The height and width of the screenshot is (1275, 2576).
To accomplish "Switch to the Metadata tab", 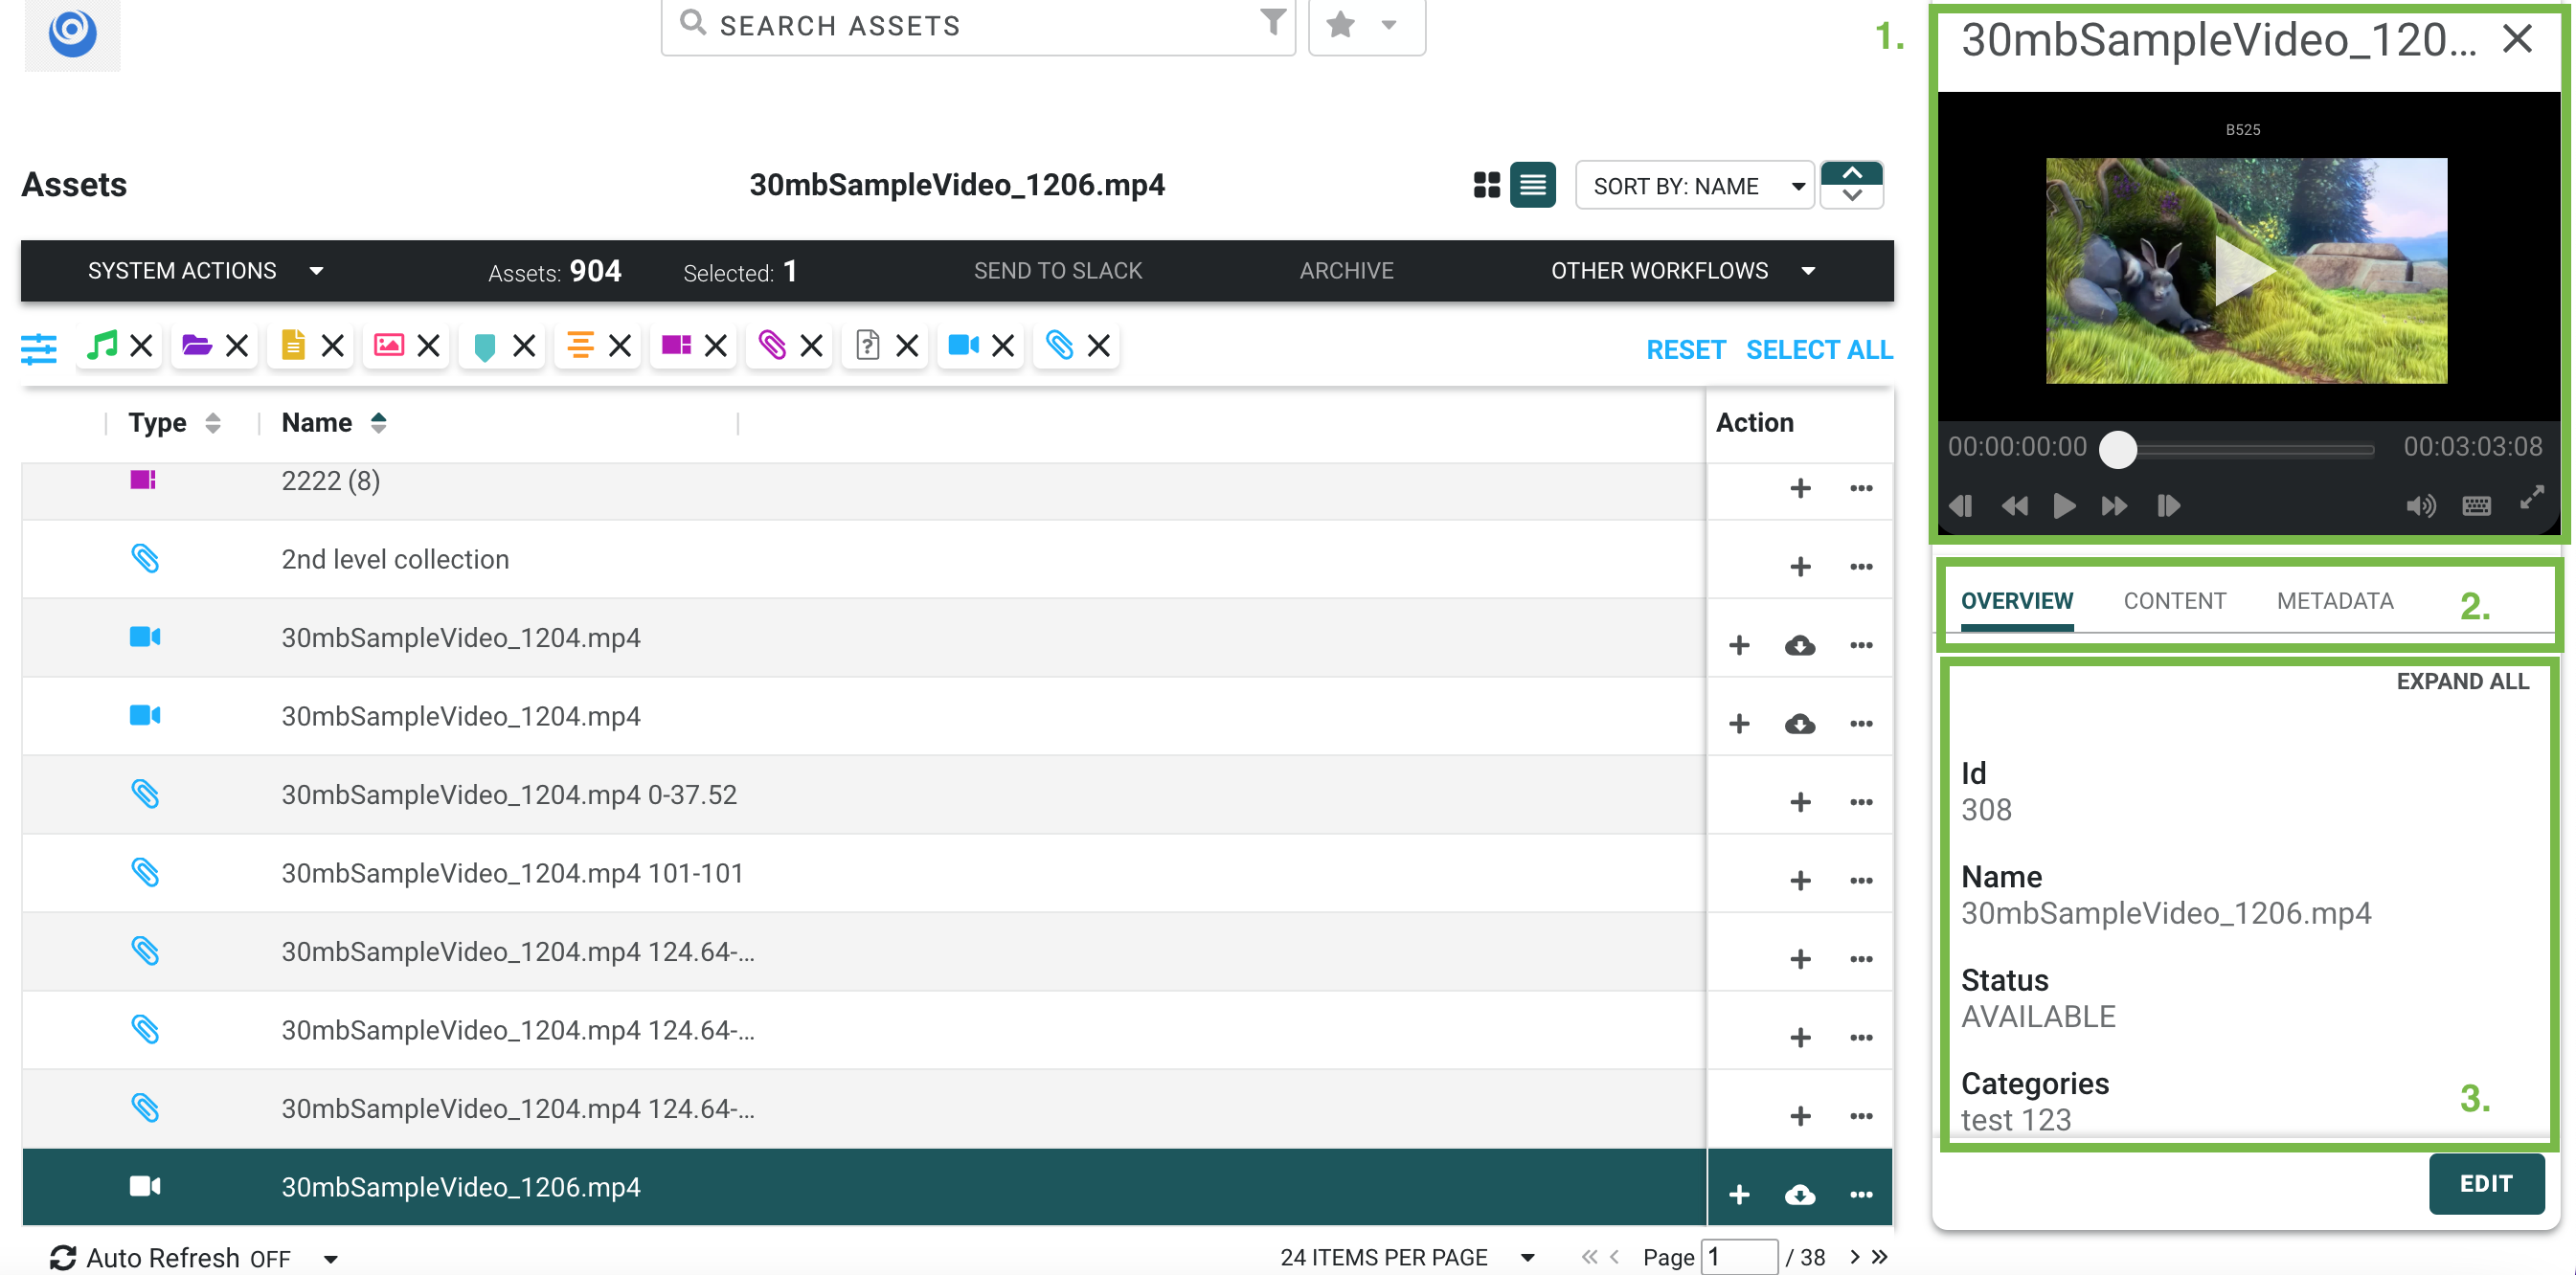I will click(x=2334, y=600).
